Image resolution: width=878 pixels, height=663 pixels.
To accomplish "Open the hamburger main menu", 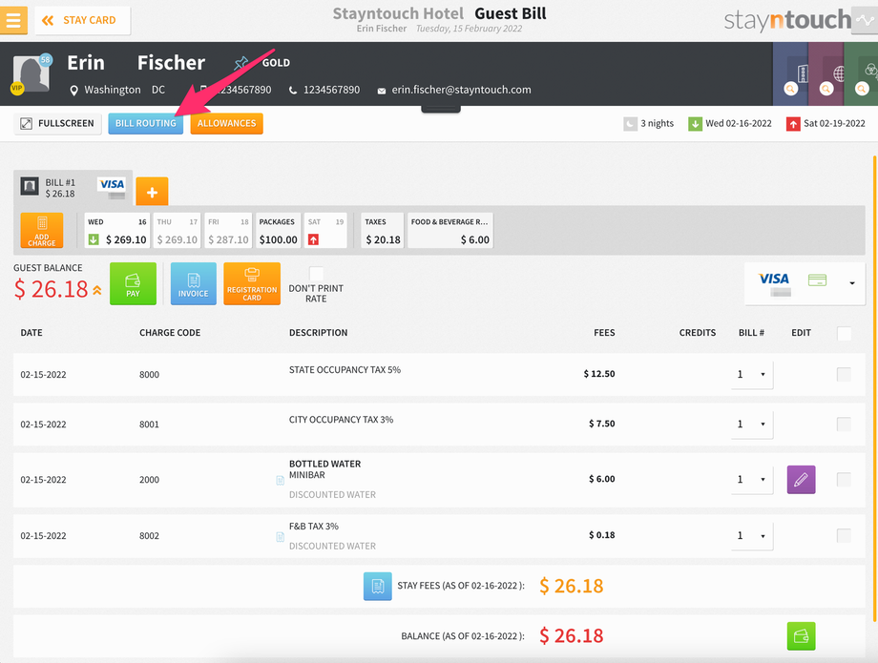I will [x=12, y=20].
